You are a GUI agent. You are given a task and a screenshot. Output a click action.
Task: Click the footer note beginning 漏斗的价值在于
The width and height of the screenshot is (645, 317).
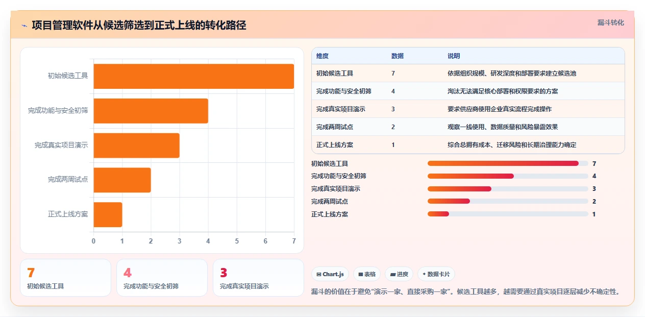pos(466,292)
